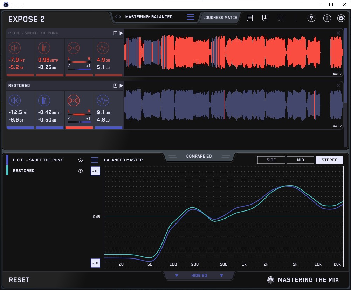
Task: Toggle EQ visibility for P.O.D. - Snuff The Punk
Action: pos(80,160)
